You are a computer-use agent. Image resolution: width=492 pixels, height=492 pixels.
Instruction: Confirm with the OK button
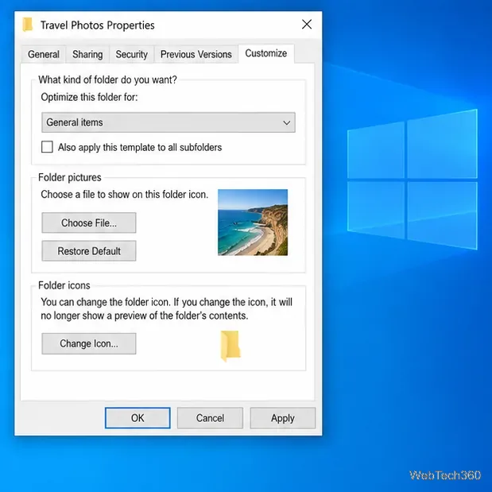pos(138,418)
